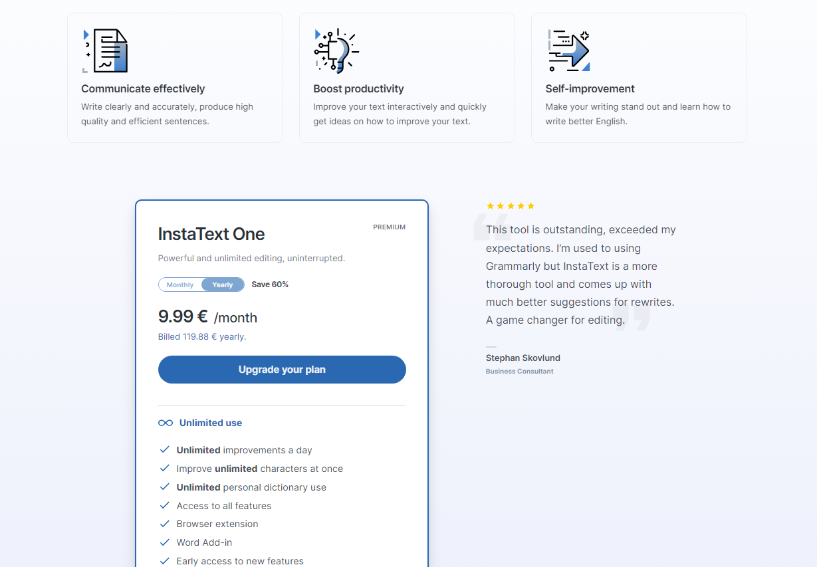Click checkmark next to Unlimited improvements a day
This screenshot has height=567, width=817.
(x=165, y=450)
